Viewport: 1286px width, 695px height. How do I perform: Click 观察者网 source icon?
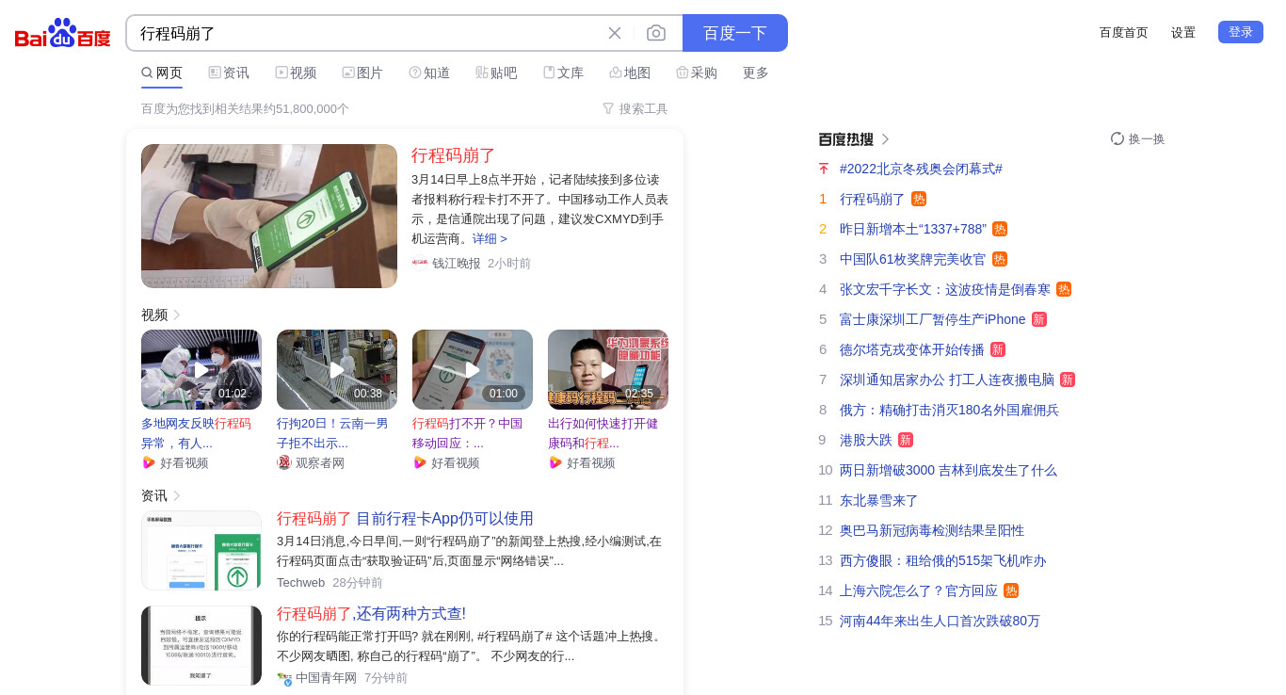[x=284, y=462]
